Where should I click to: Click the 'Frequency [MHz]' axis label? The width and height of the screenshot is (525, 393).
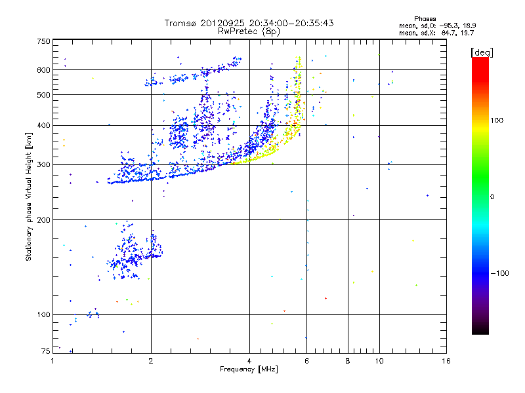coord(249,369)
